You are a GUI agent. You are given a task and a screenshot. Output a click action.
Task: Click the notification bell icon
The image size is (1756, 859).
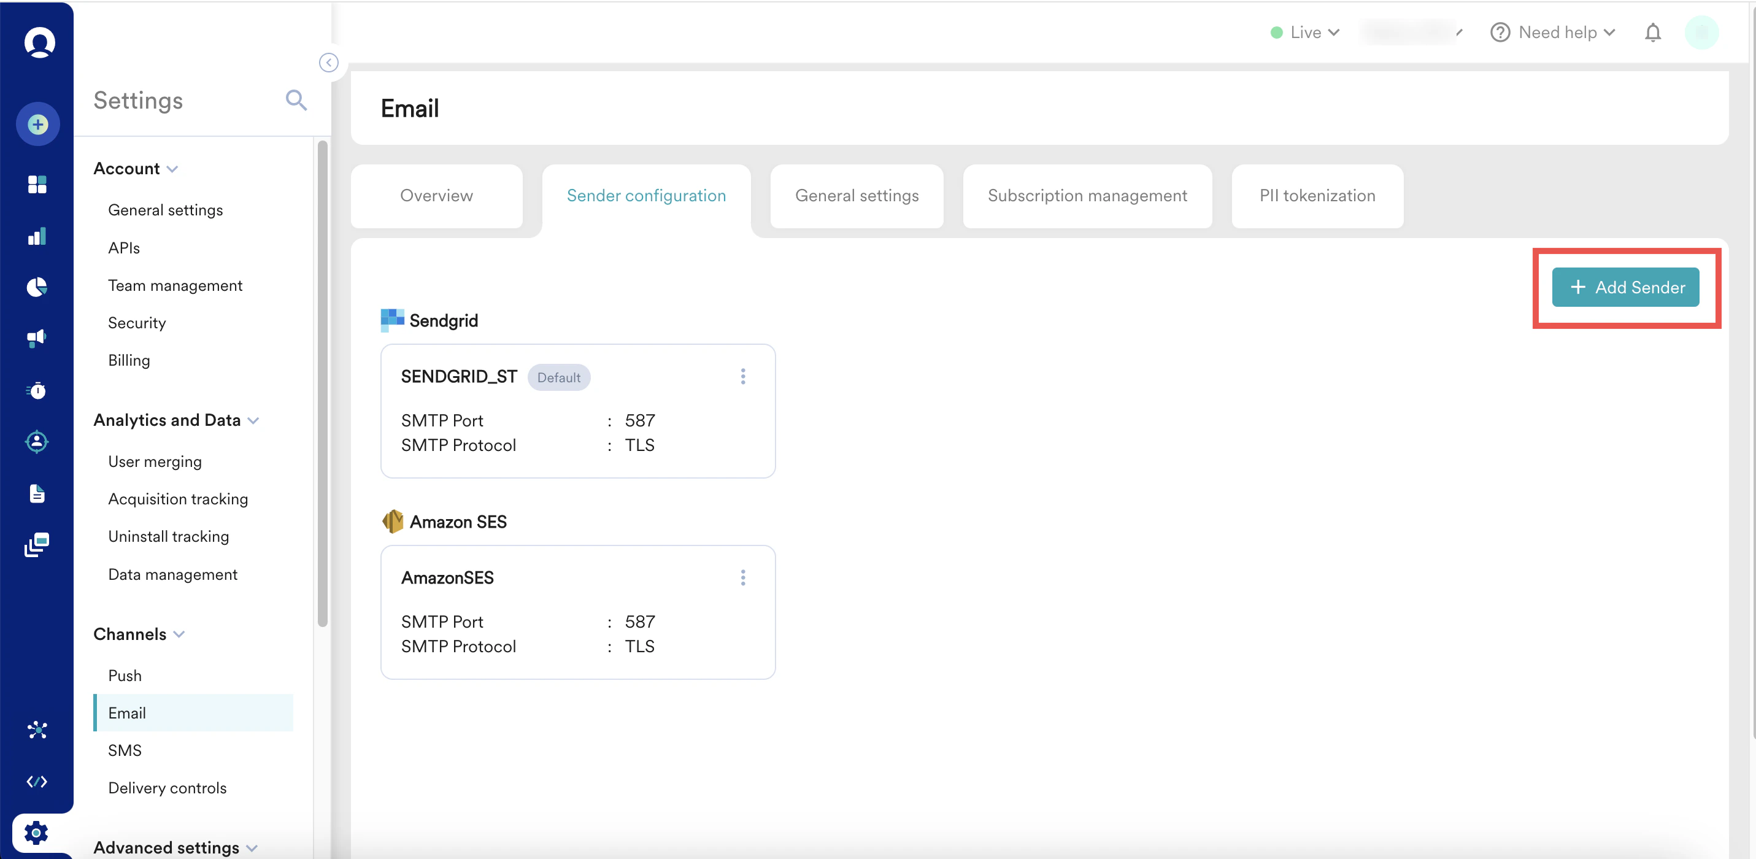(1653, 32)
